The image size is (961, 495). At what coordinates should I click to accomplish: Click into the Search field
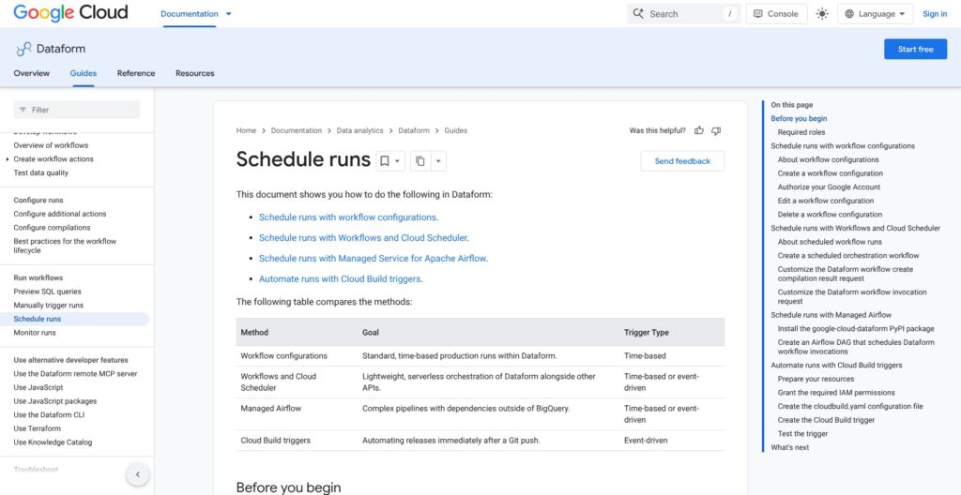(684, 13)
